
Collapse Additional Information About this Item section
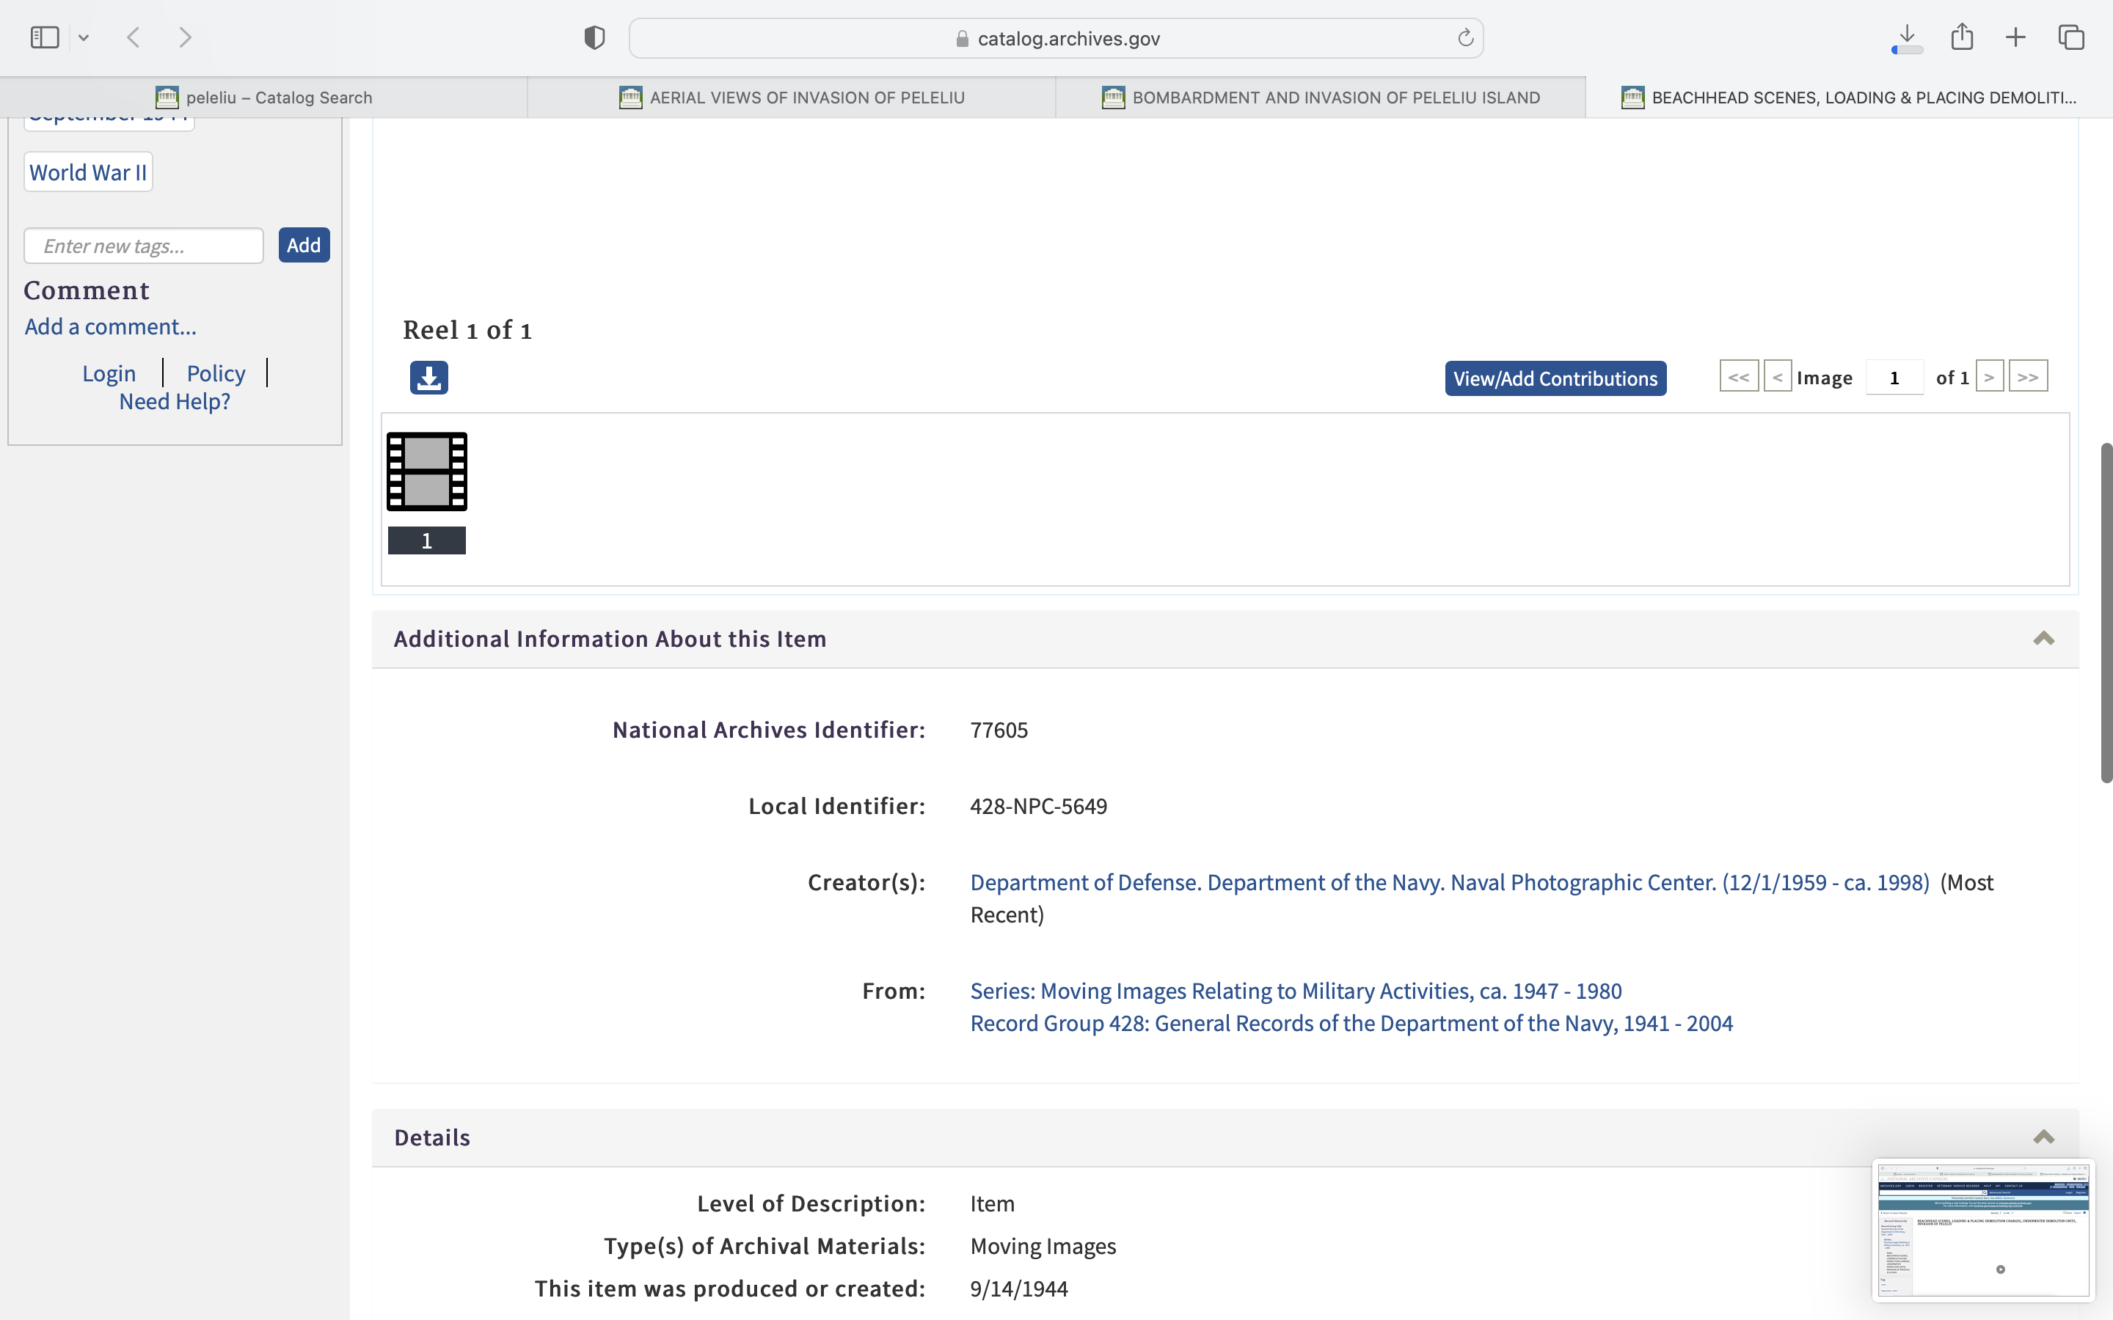point(2043,639)
